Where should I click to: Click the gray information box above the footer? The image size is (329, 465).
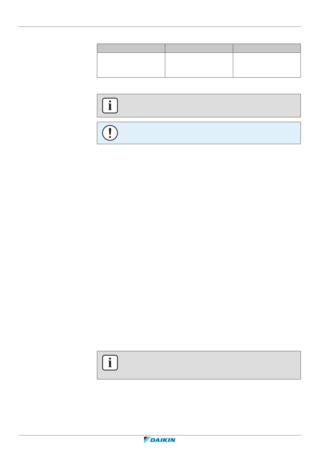coord(207,365)
